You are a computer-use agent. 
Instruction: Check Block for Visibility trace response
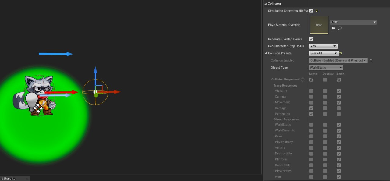339,91
